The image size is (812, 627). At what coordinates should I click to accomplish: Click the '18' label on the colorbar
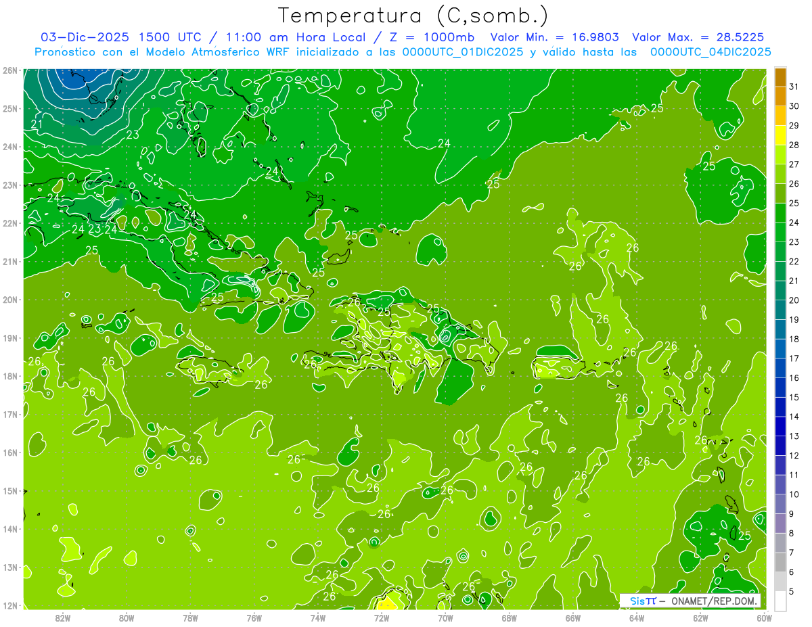pyautogui.click(x=794, y=339)
